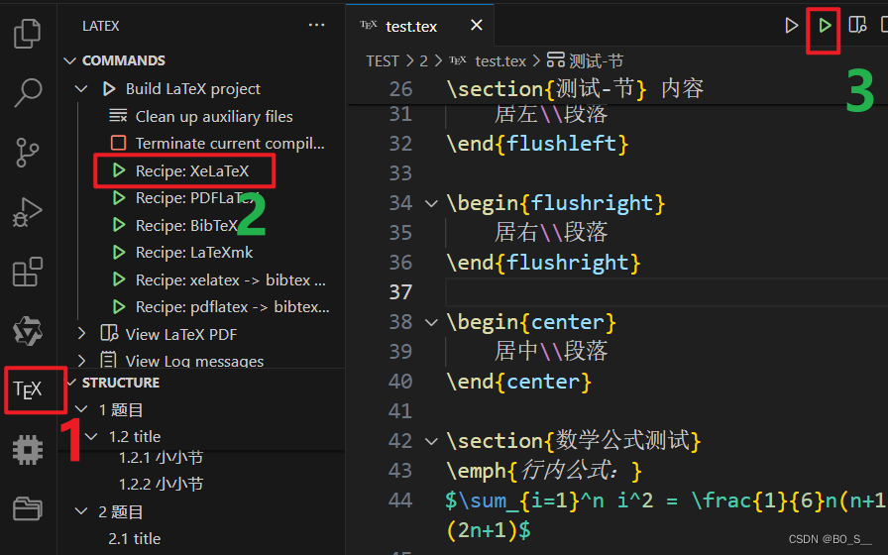
Task: Run the XeLaTeX recipe
Action: (x=191, y=170)
